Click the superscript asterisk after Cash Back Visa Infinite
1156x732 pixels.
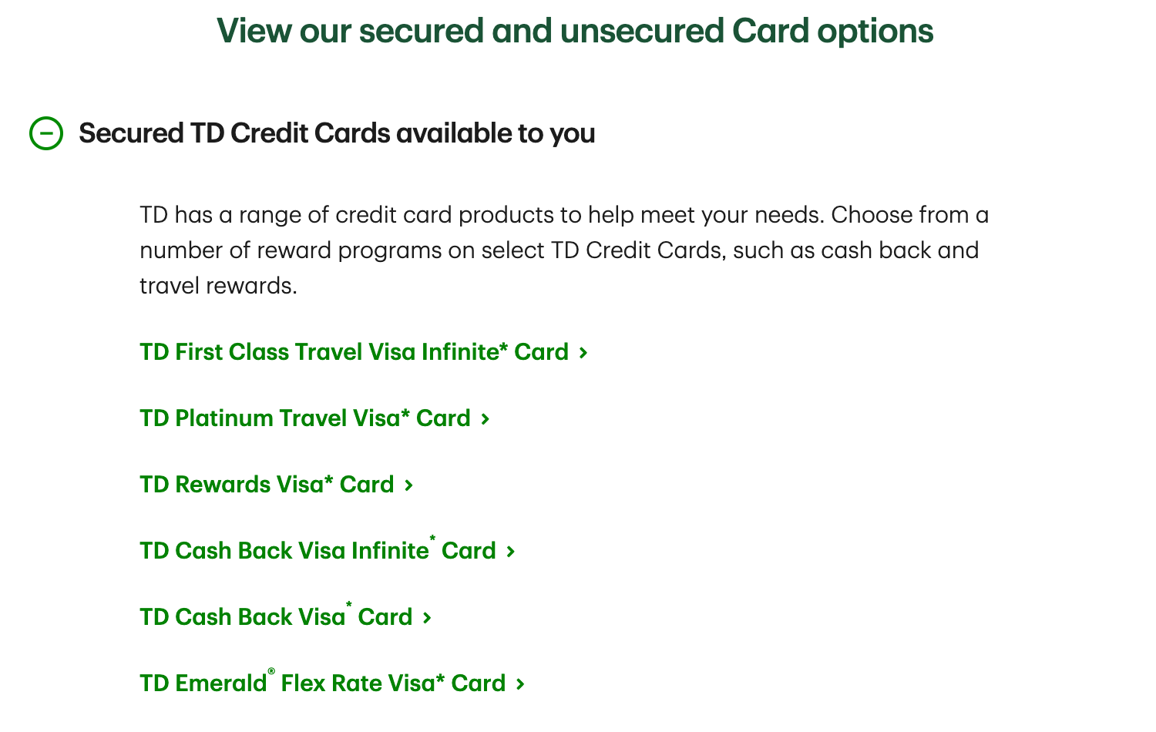click(x=432, y=539)
